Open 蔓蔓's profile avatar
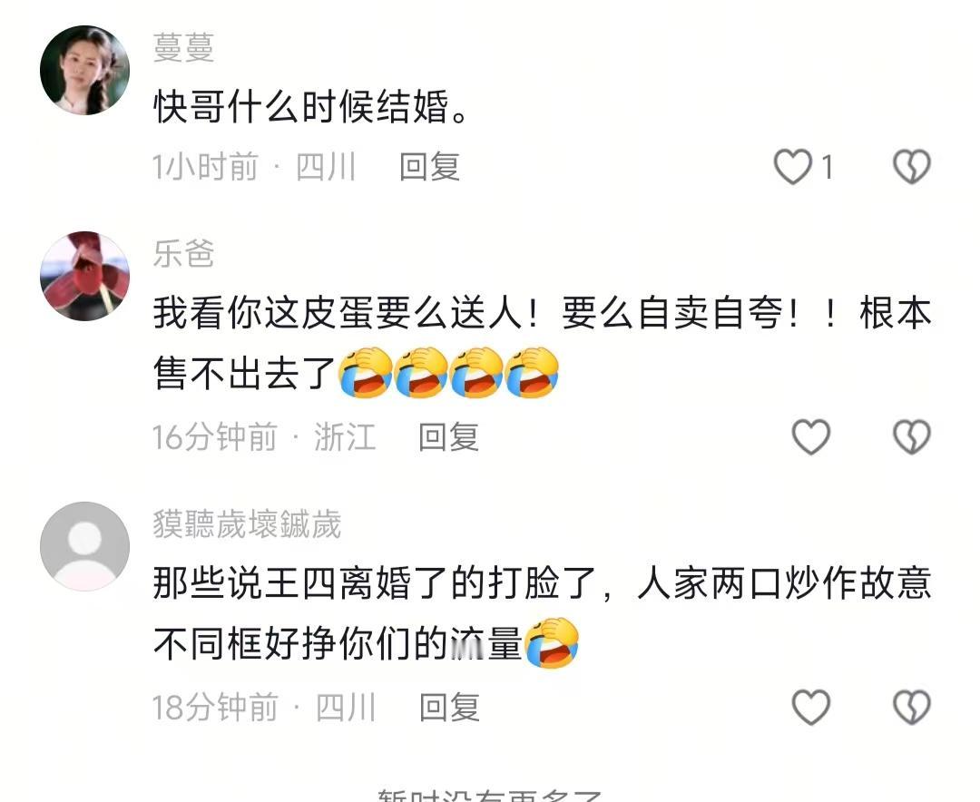Image resolution: width=980 pixels, height=802 pixels. point(85,70)
